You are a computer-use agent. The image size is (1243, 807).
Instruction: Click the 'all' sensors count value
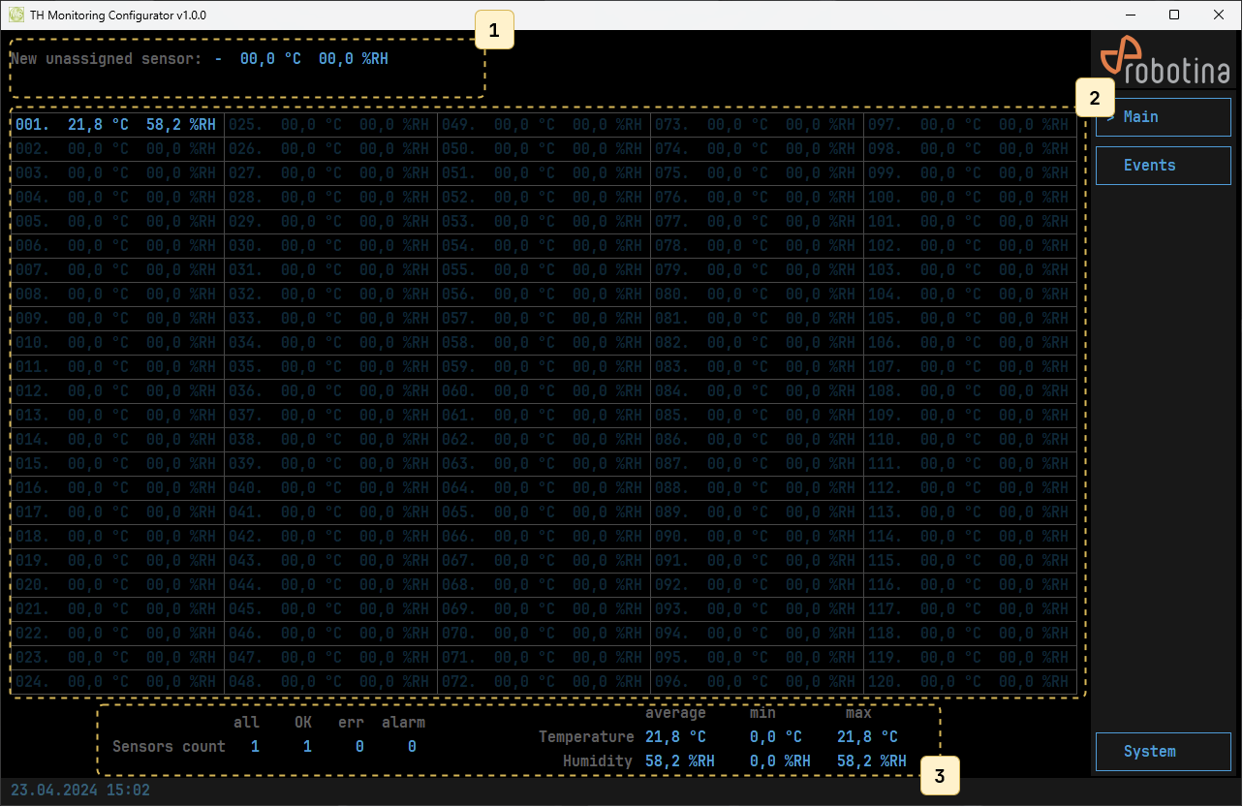coord(255,747)
